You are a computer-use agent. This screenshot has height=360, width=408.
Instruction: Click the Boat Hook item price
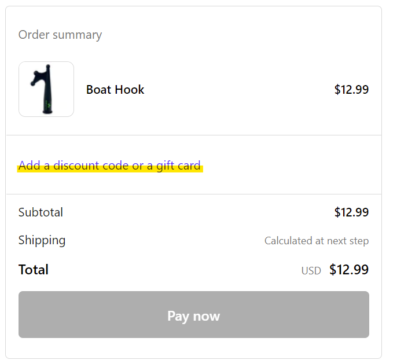coord(351,90)
